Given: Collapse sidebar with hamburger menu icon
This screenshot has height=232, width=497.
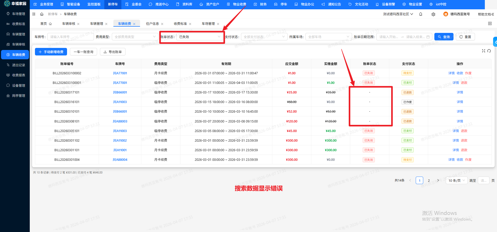Looking at the screenshot, I should click(x=34, y=14).
